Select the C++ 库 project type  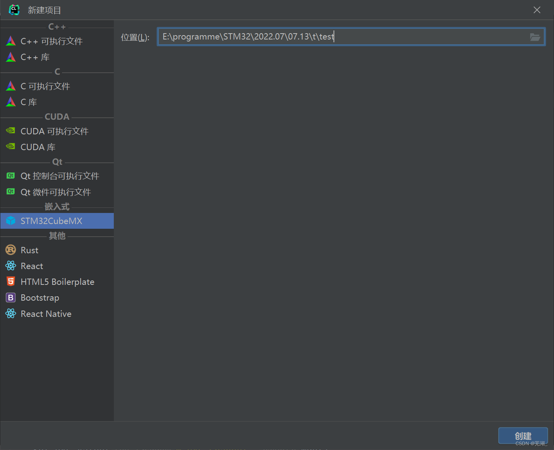click(57, 57)
